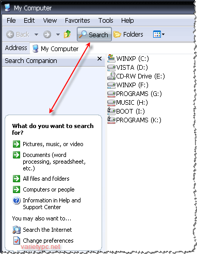Select the WINXP (F:) drive icon
The height and width of the screenshot is (254, 197).
coord(111,85)
